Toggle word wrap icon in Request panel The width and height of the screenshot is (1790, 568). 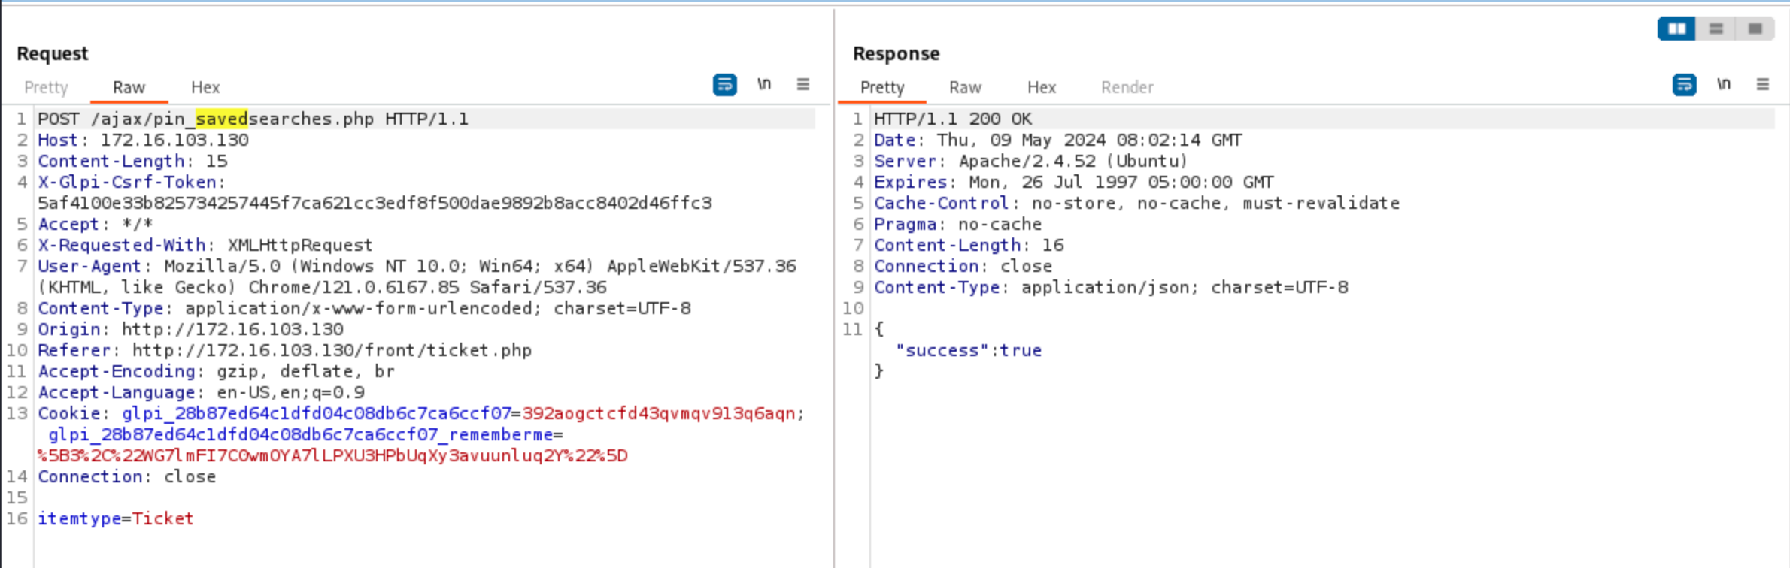724,85
